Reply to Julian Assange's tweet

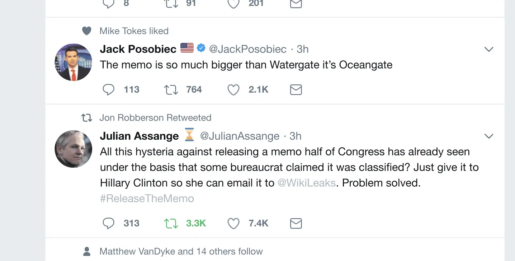pos(108,223)
